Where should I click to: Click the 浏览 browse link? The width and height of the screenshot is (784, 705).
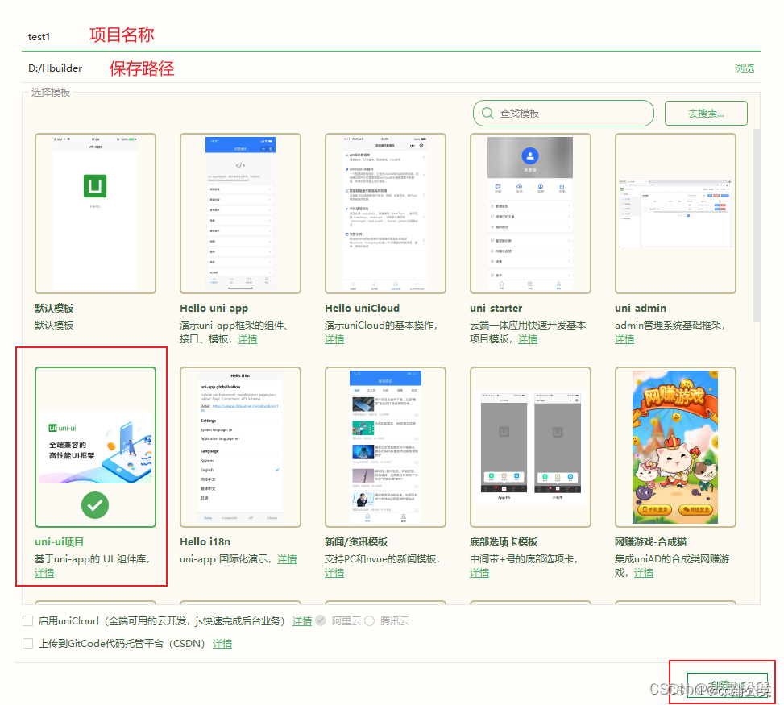tap(744, 68)
